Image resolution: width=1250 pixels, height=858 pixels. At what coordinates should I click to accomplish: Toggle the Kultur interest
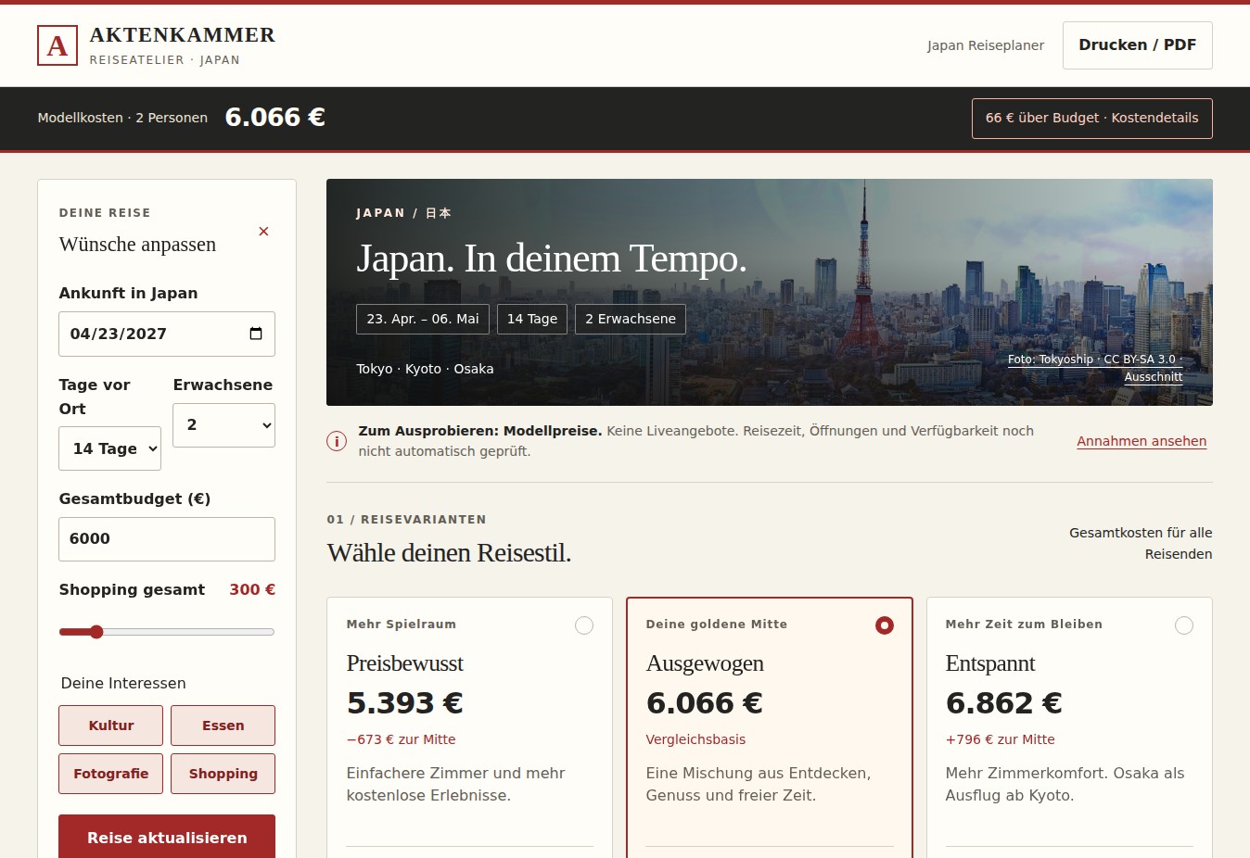(111, 726)
